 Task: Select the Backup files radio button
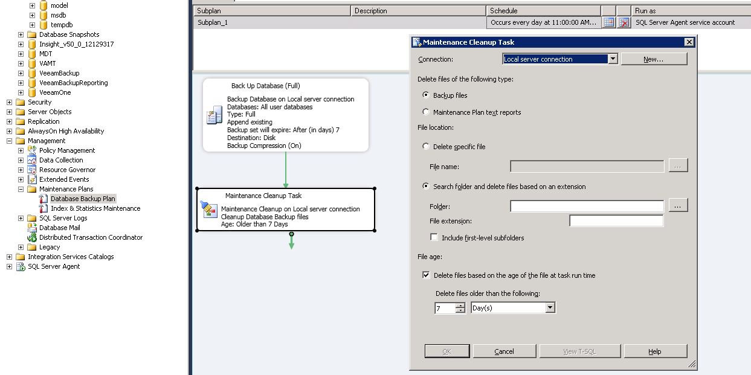point(426,95)
